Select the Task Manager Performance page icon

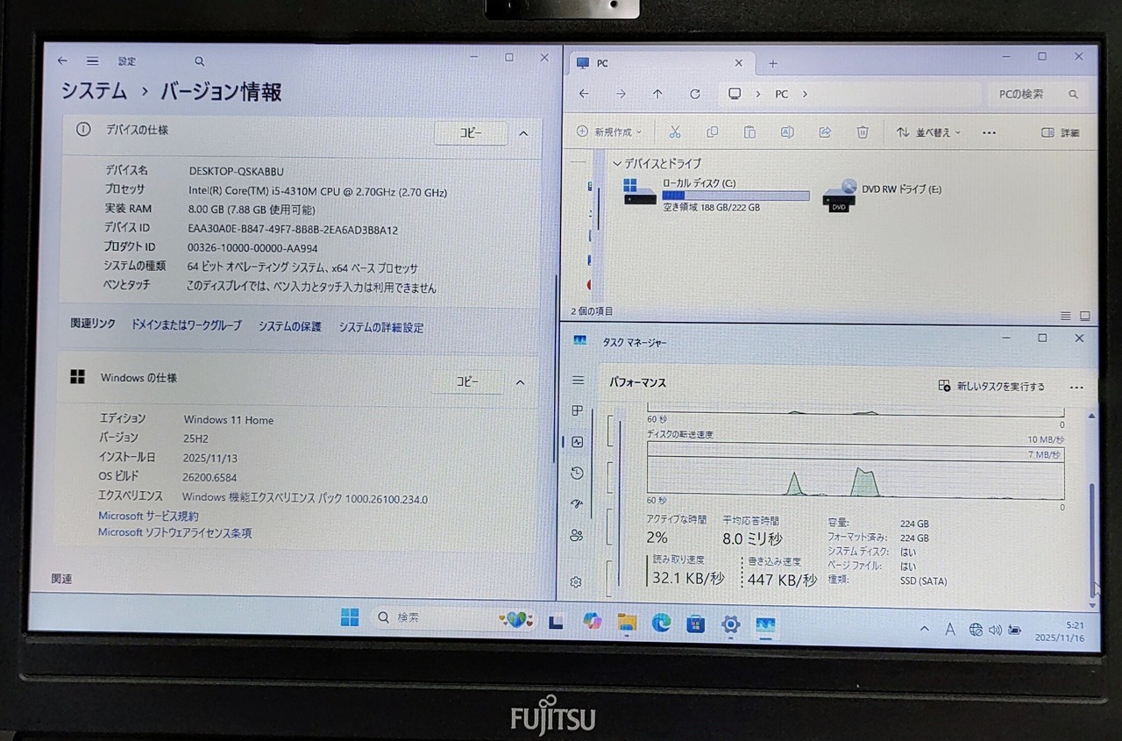[577, 443]
